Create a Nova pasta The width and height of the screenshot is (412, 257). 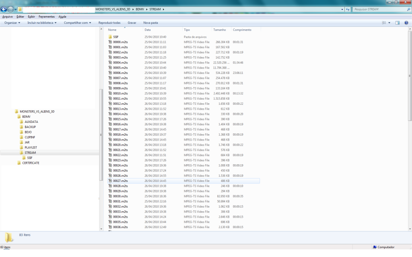click(150, 23)
